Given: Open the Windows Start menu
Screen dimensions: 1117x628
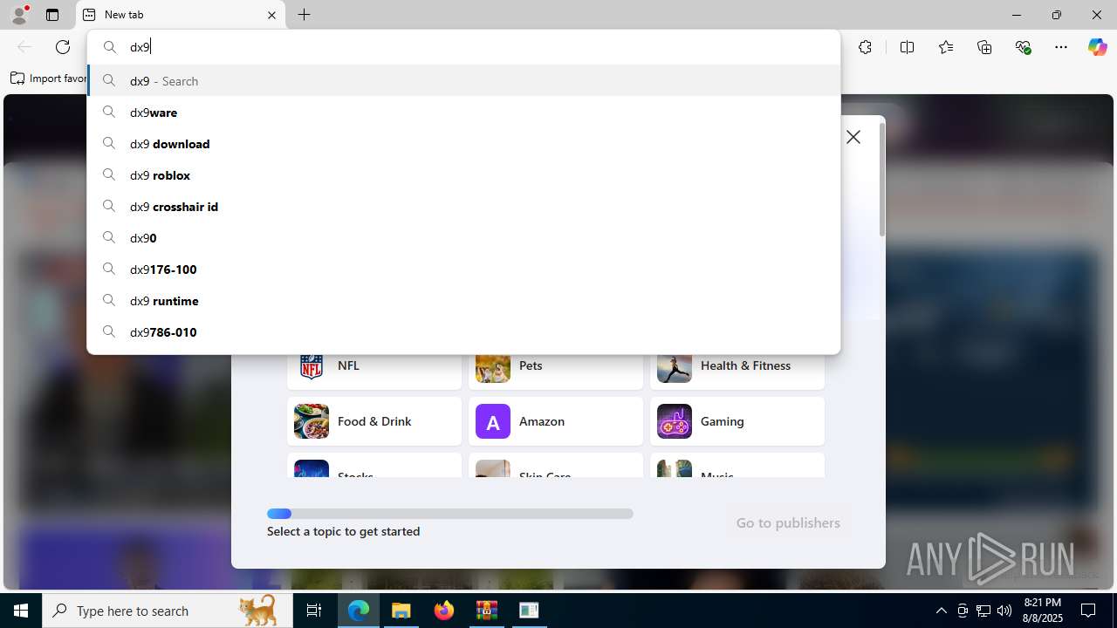Looking at the screenshot, I should coord(21,611).
